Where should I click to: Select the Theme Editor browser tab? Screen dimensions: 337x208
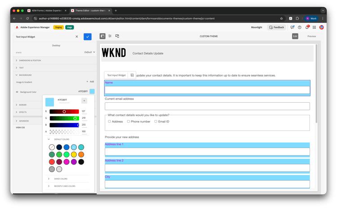coord(90,10)
